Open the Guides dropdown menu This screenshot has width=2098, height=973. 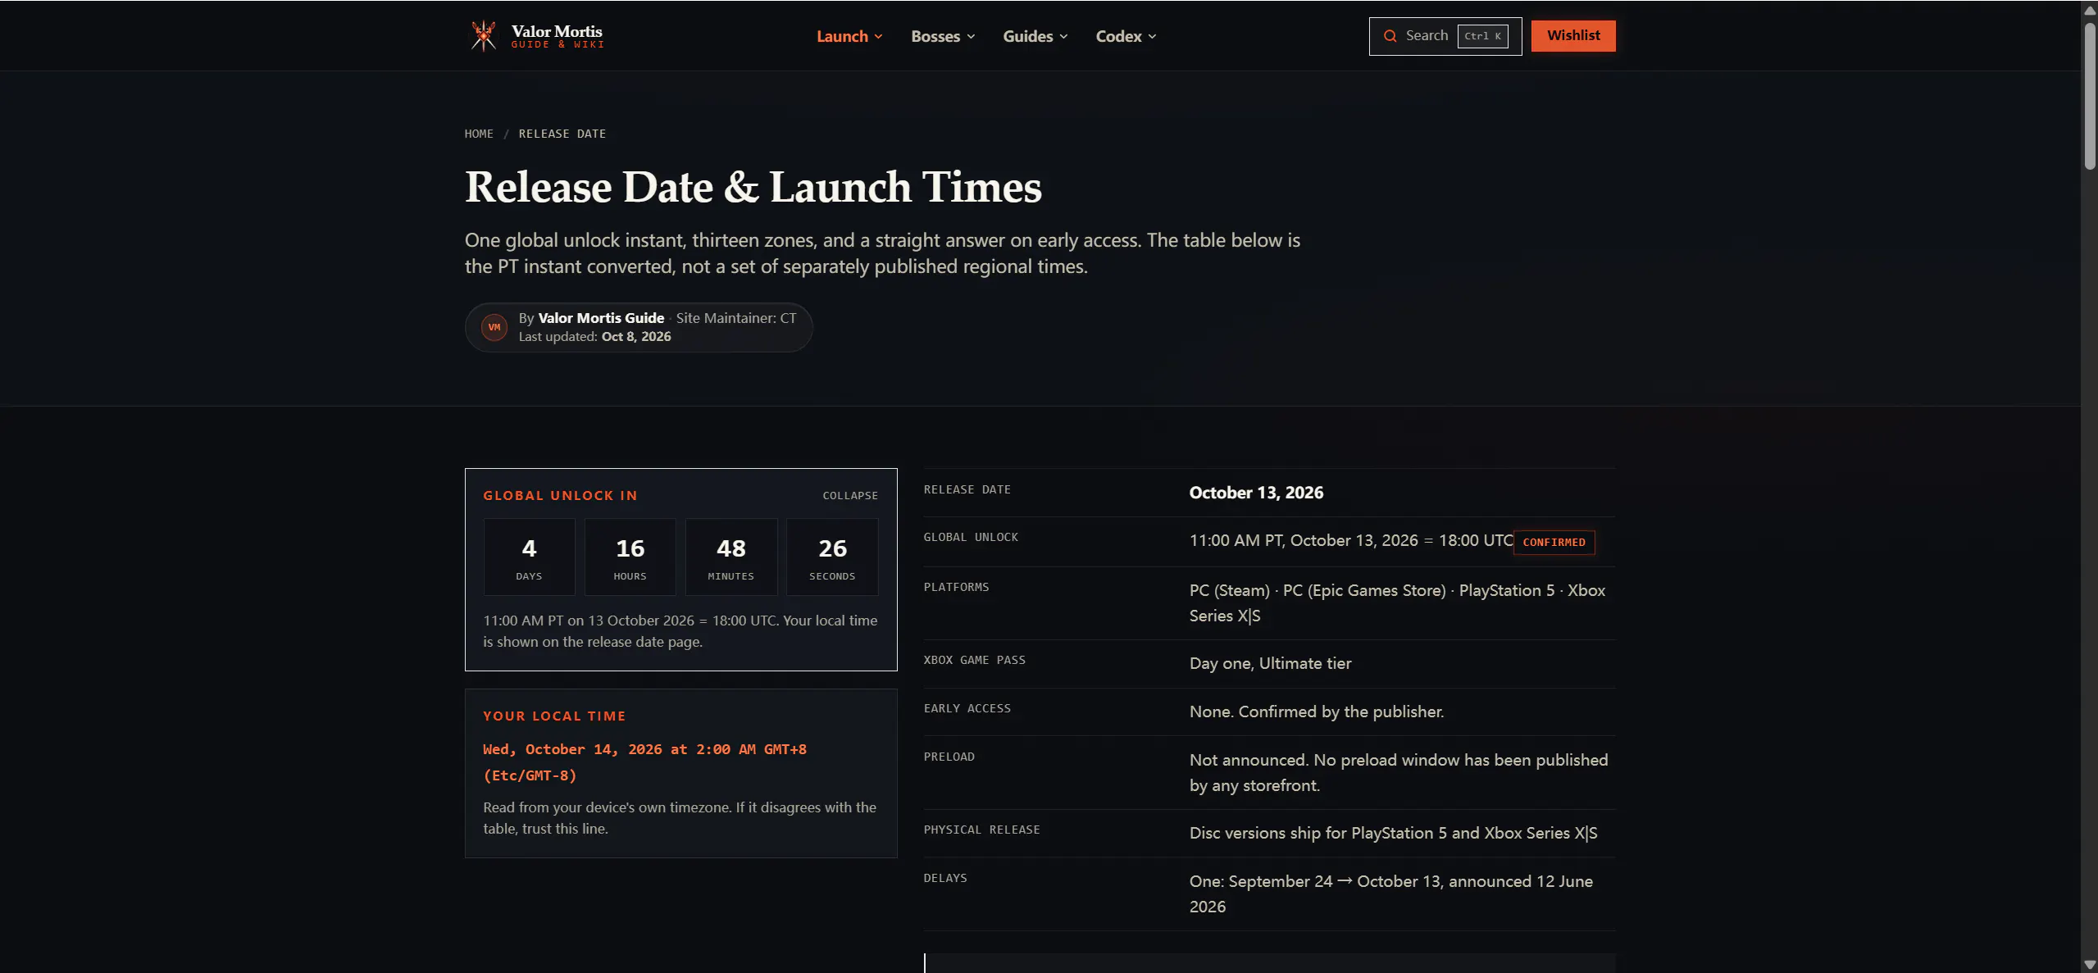(1035, 36)
